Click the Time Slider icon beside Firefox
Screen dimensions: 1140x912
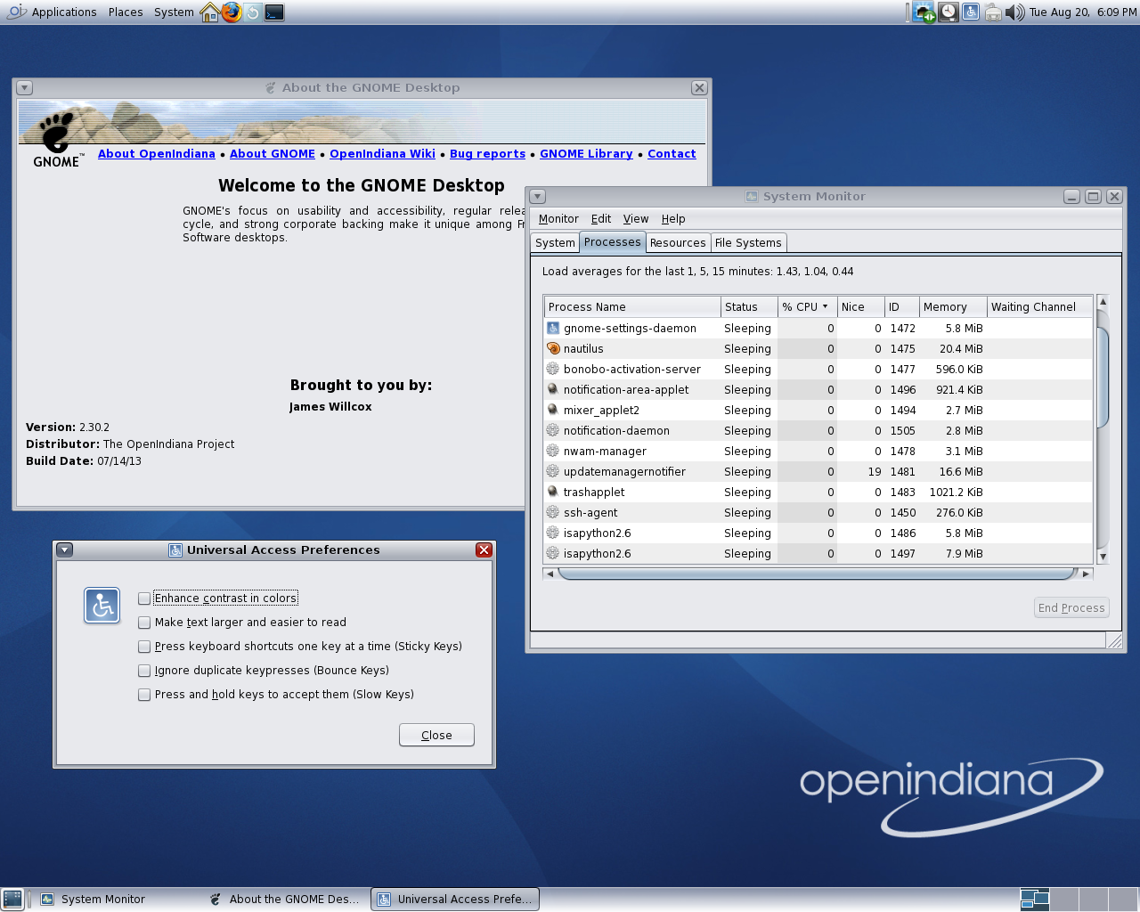(x=253, y=12)
